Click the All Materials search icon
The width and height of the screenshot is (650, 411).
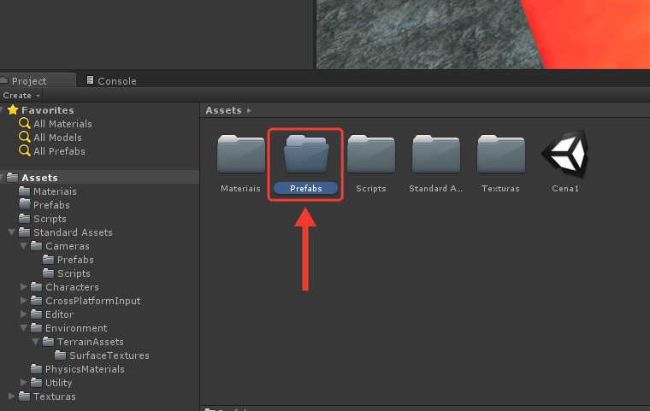[x=25, y=123]
